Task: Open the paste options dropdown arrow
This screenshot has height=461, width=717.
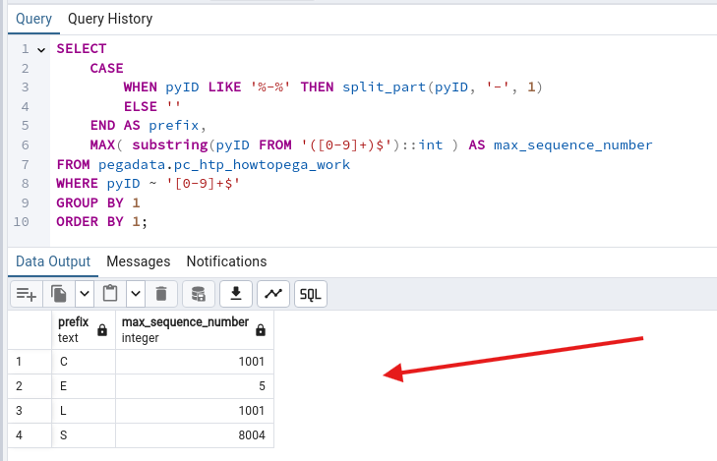Action: pyautogui.click(x=135, y=293)
